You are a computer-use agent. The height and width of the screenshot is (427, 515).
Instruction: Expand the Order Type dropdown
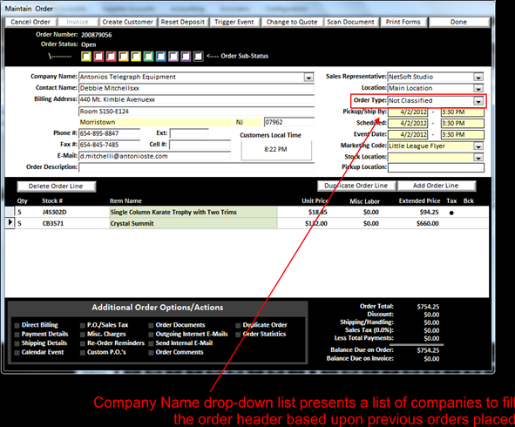478,101
